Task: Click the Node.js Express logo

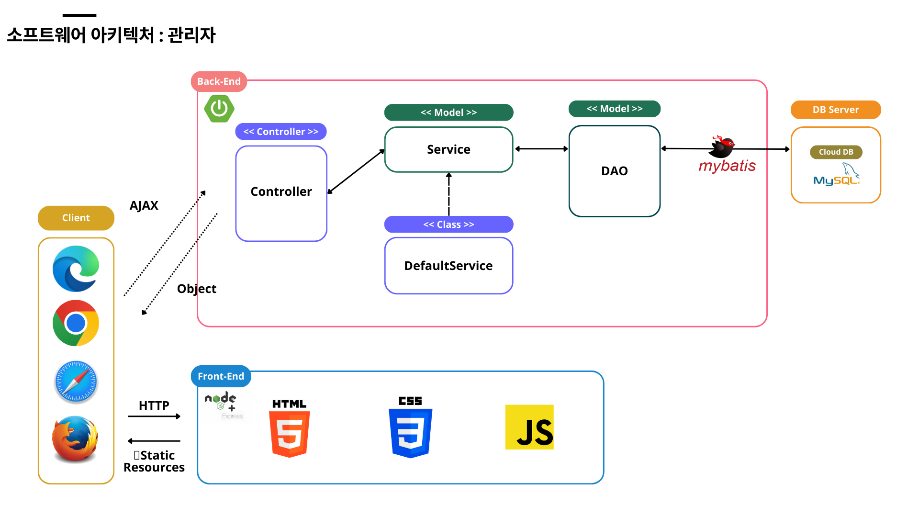Action: [x=224, y=406]
